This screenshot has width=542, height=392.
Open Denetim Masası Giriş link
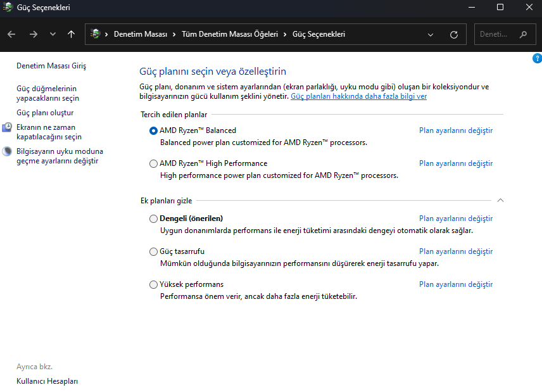pyautogui.click(x=51, y=66)
